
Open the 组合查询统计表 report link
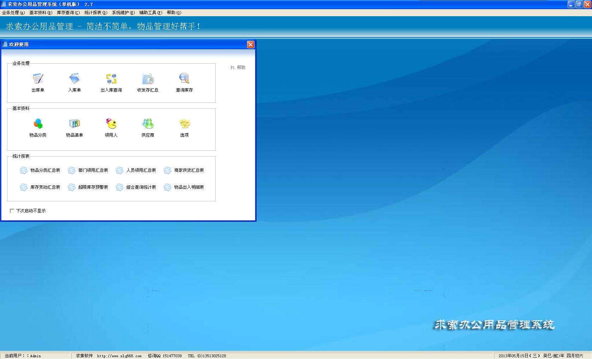coord(141,187)
